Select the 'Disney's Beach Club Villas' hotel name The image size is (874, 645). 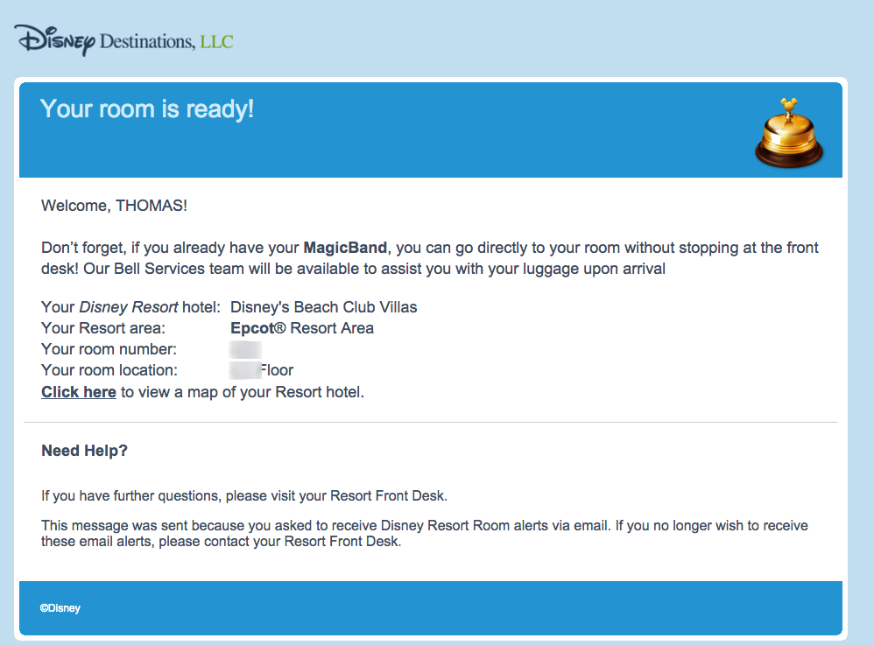click(x=324, y=307)
